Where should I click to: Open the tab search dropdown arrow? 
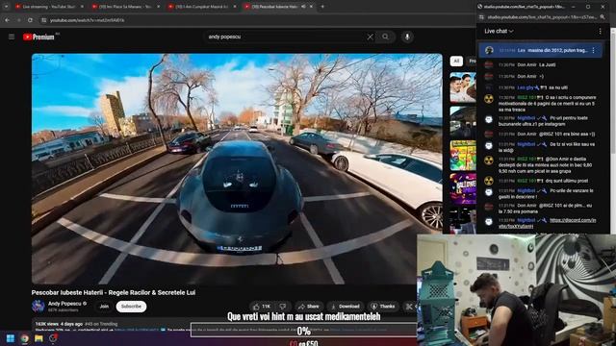pyautogui.click(x=6, y=7)
